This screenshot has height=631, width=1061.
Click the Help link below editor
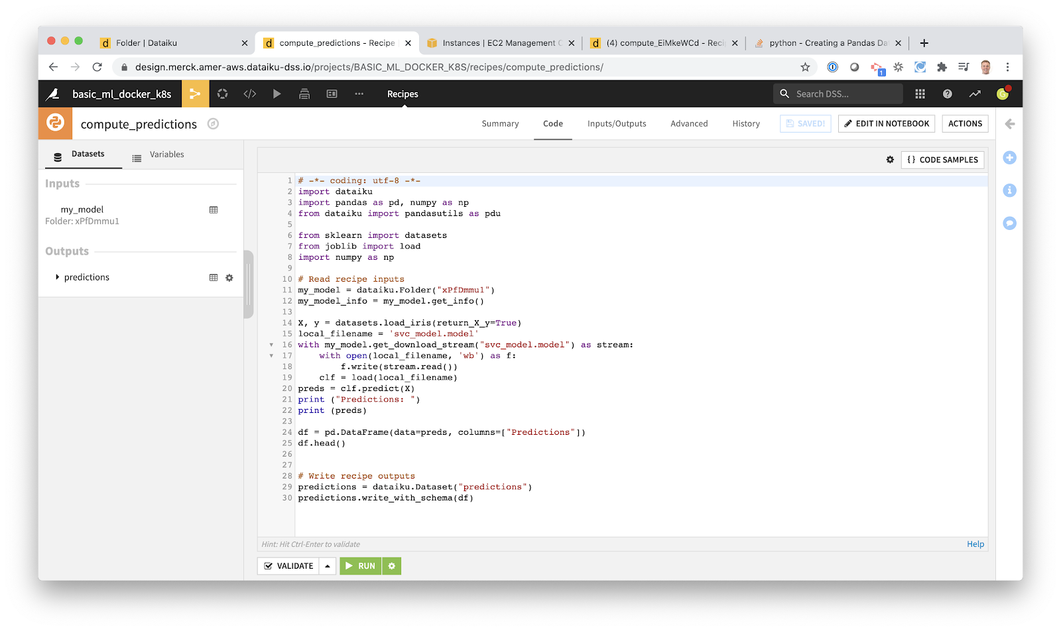975,544
